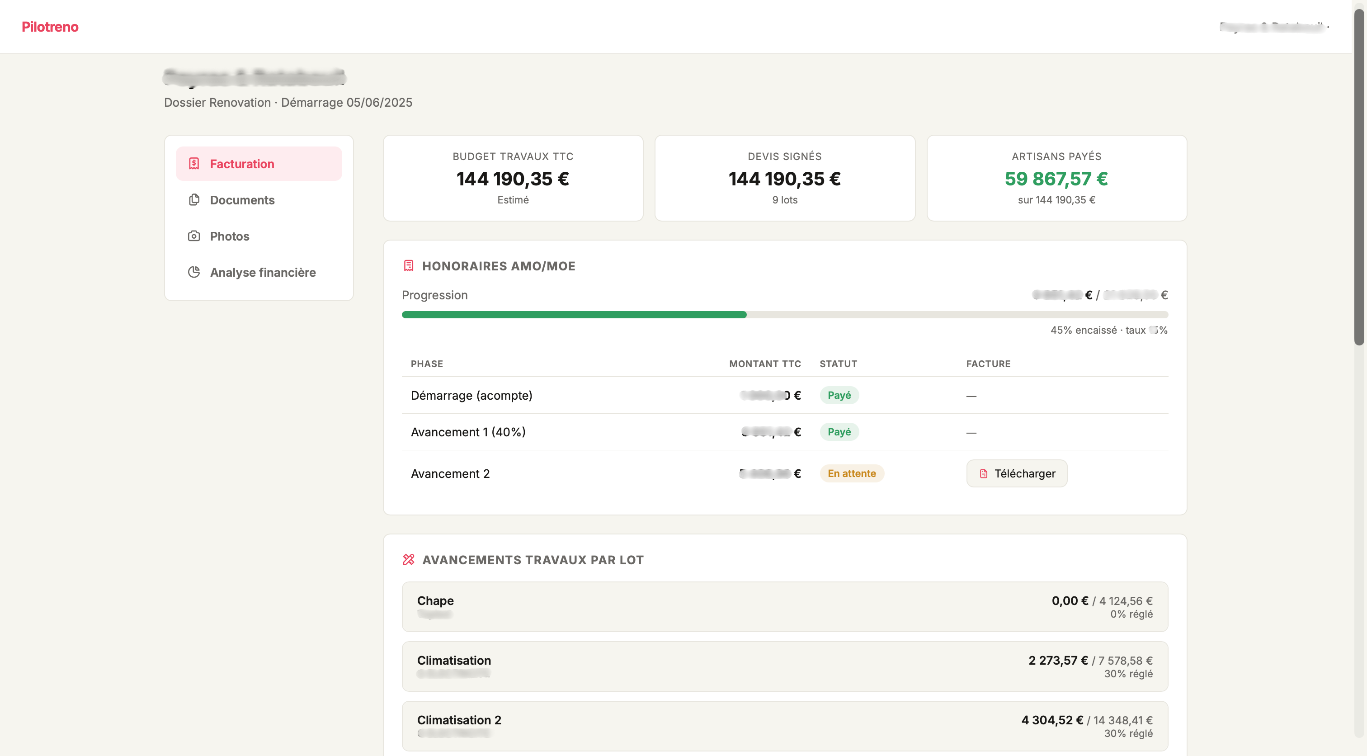Click the 'sur 144 190,35 €' text
This screenshot has height=756, width=1367.
point(1056,199)
